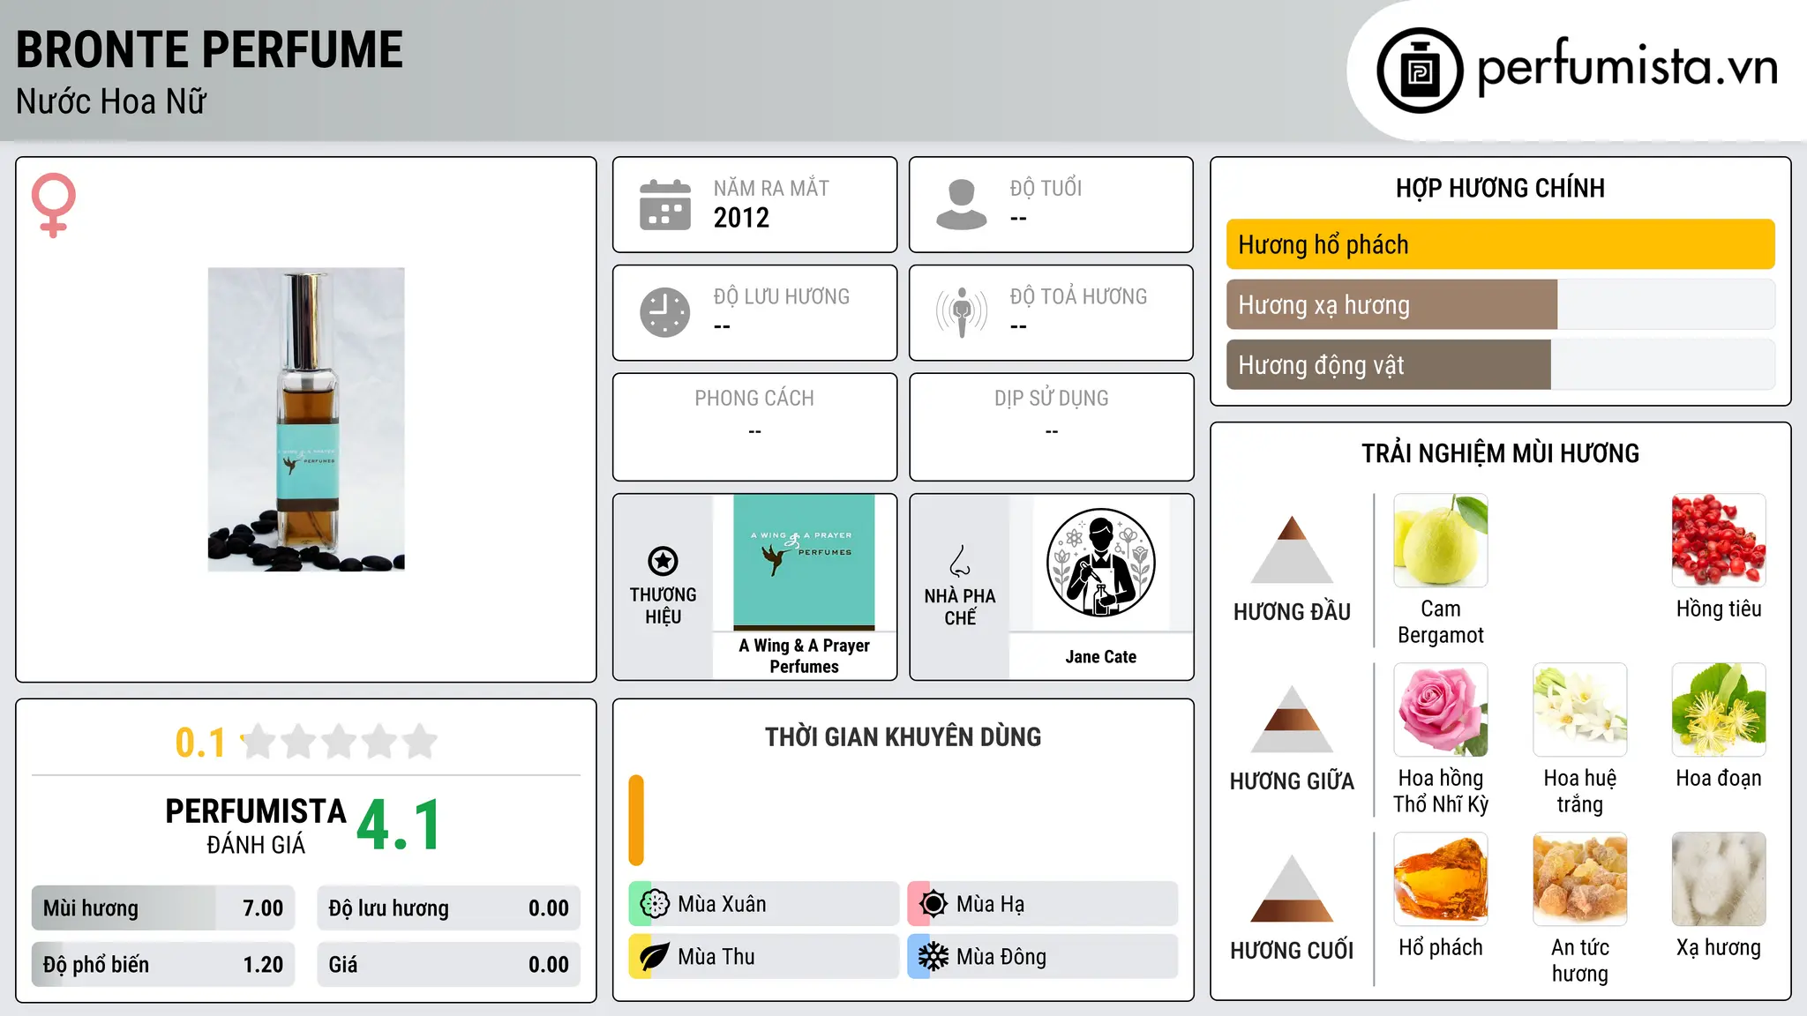1807x1016 pixels.
Task: Click the nose icon above Nhà pha chế
Action: (960, 561)
